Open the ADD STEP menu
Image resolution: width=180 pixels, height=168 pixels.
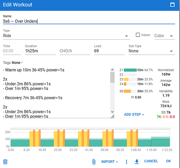[x=134, y=115]
